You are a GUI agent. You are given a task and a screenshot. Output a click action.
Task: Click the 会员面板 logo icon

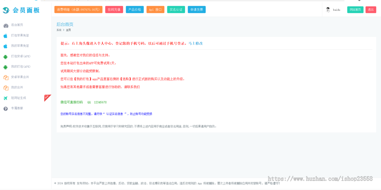pyautogui.click(x=6, y=10)
